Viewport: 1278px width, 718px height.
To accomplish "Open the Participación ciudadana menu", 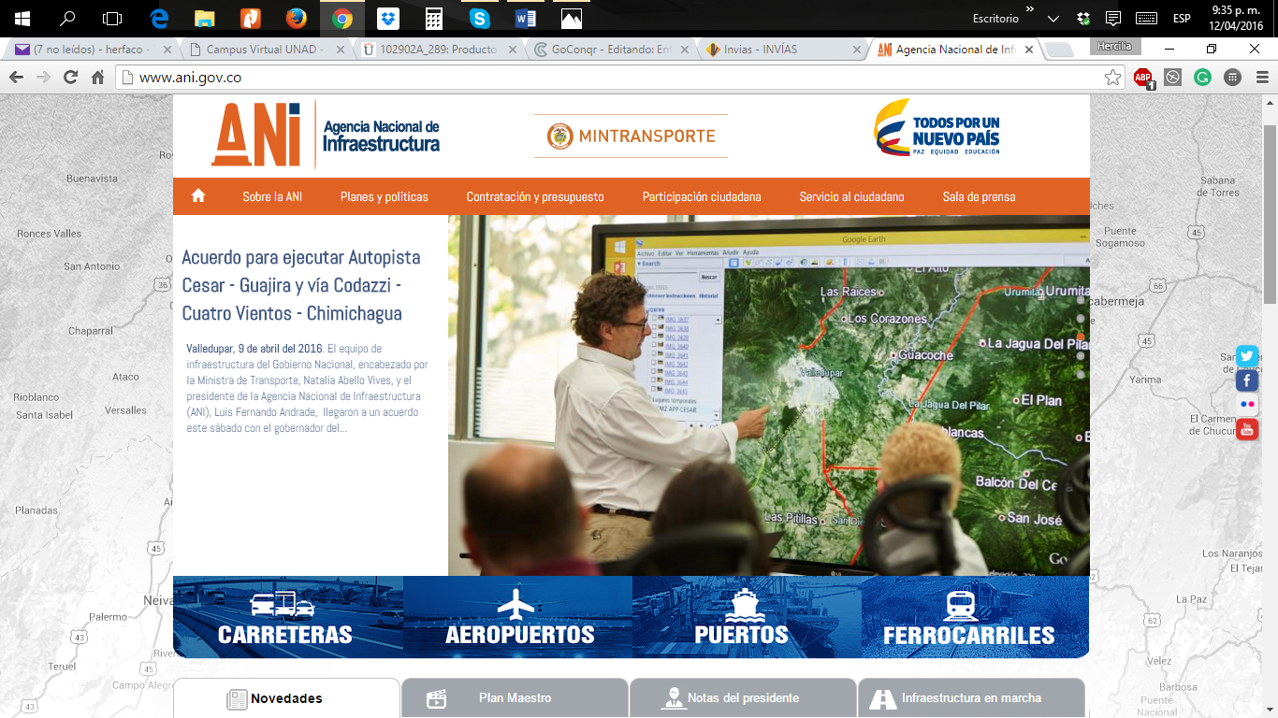I will (702, 196).
